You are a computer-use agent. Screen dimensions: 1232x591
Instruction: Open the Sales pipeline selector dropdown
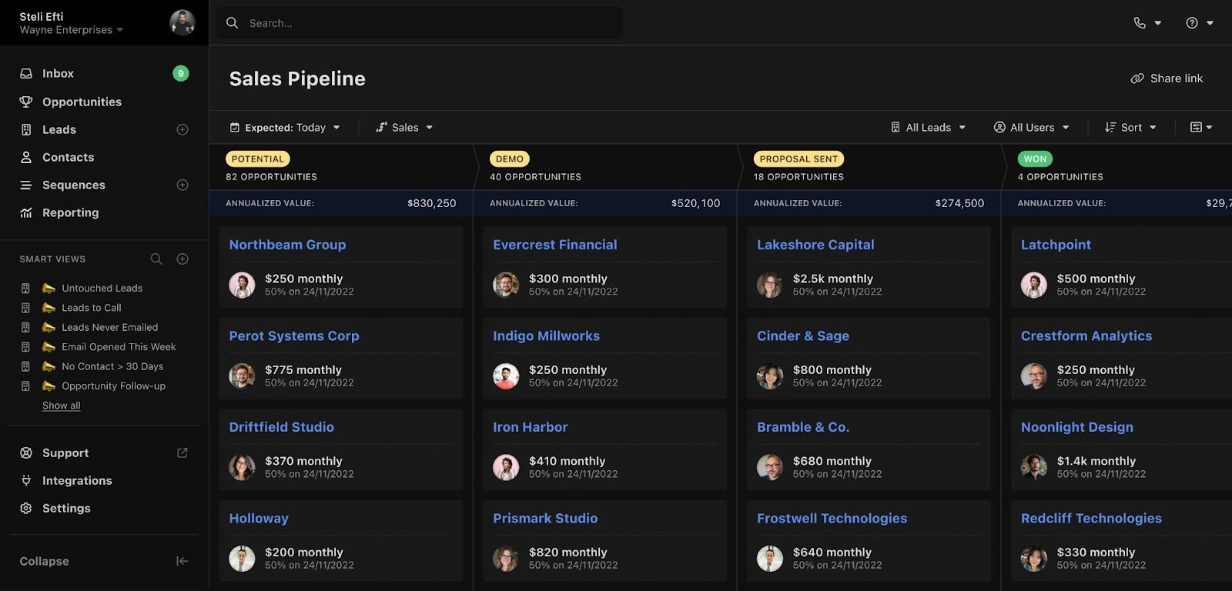(404, 128)
